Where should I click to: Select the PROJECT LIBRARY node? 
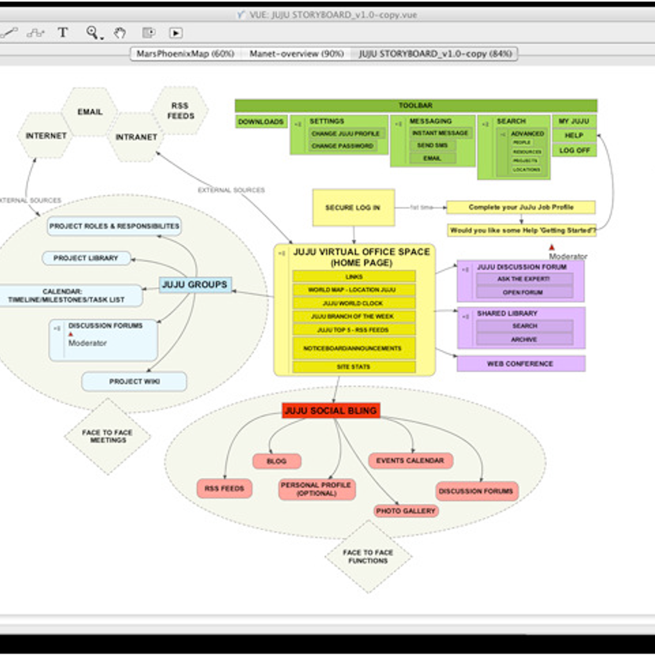tap(86, 258)
